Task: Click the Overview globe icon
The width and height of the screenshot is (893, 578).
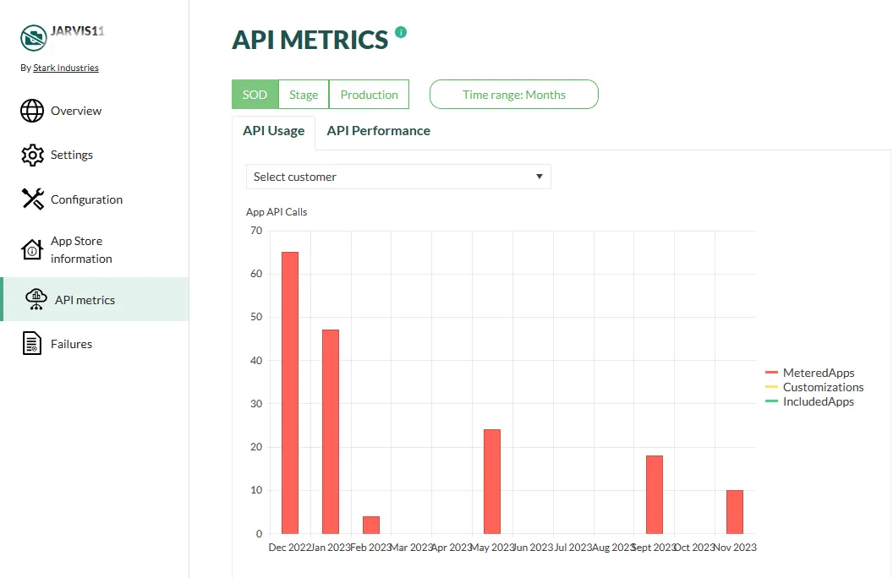Action: [32, 111]
